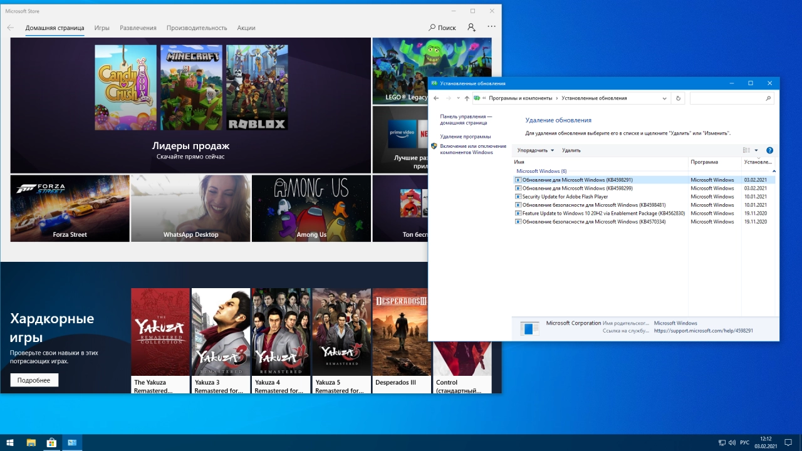The image size is (802, 451).
Task: Collapse the Microsoft Windows (6) group
Action: click(x=774, y=171)
